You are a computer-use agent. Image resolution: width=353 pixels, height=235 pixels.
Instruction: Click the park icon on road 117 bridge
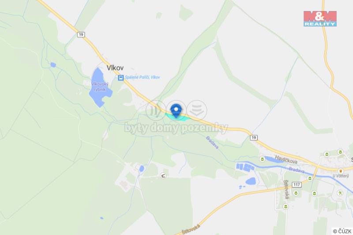click(x=310, y=178)
